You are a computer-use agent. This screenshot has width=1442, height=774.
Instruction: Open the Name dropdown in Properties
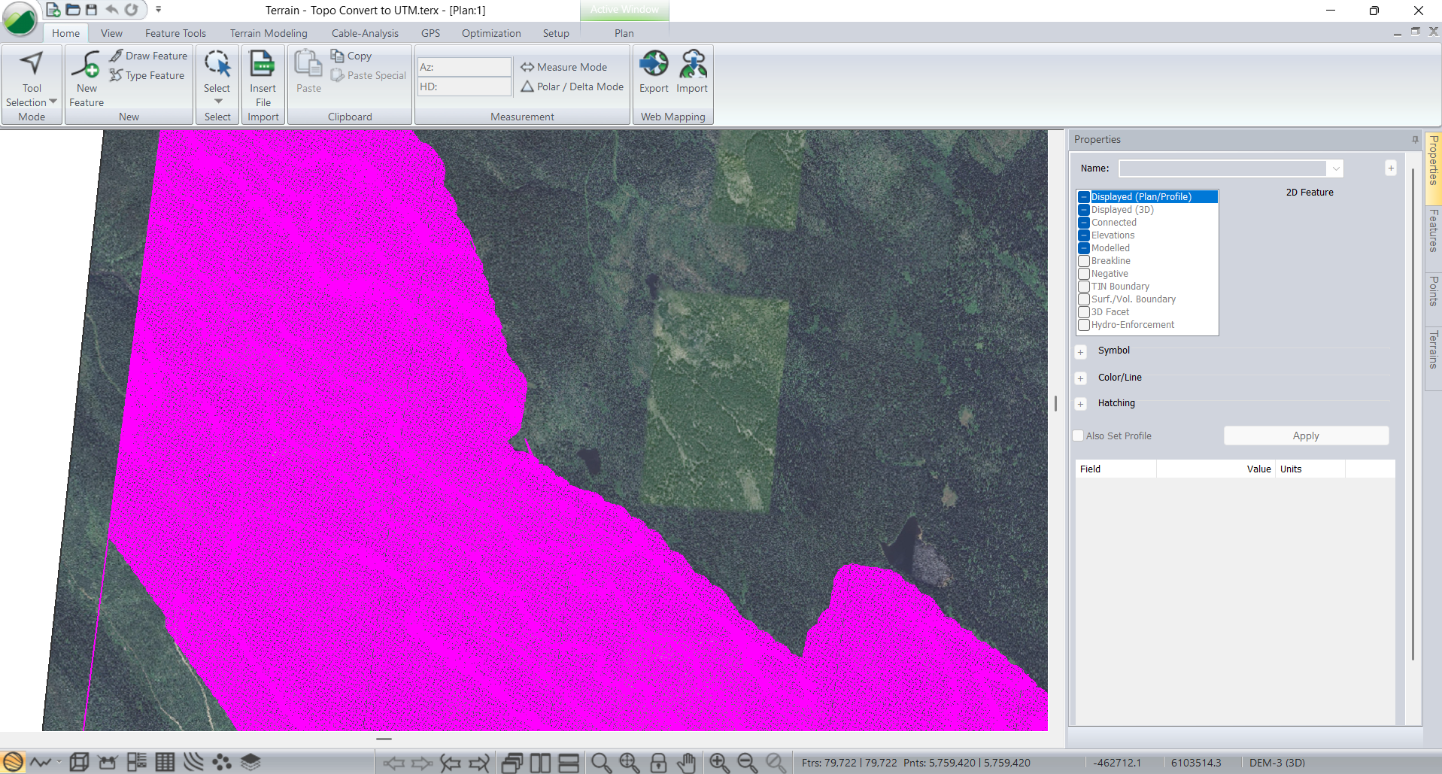tap(1335, 168)
